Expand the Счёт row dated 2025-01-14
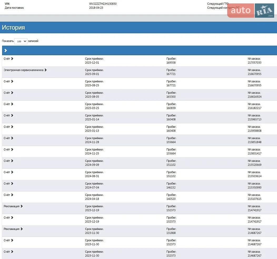 (8, 115)
